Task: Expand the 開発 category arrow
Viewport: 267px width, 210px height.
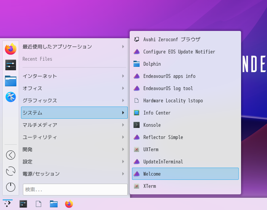Action: tap(123, 149)
